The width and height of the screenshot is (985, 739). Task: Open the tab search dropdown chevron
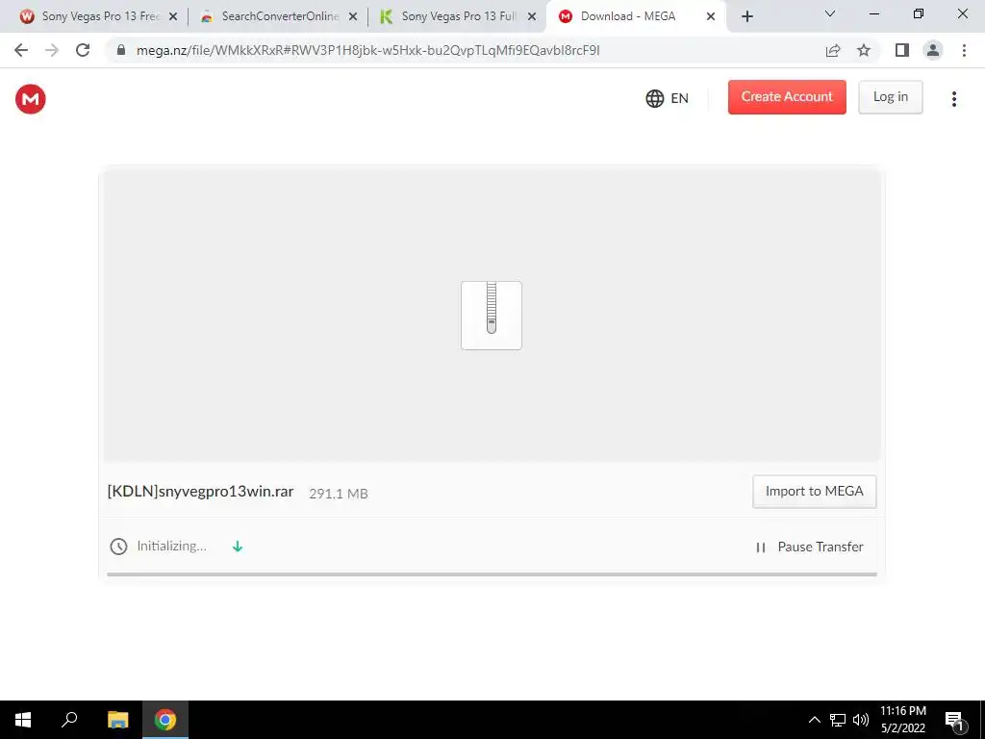(830, 13)
